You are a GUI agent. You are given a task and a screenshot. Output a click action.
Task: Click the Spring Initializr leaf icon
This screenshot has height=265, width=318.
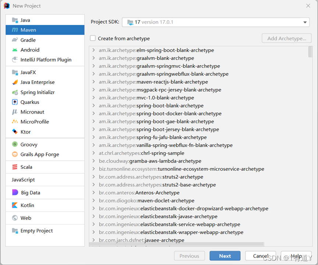15,93
